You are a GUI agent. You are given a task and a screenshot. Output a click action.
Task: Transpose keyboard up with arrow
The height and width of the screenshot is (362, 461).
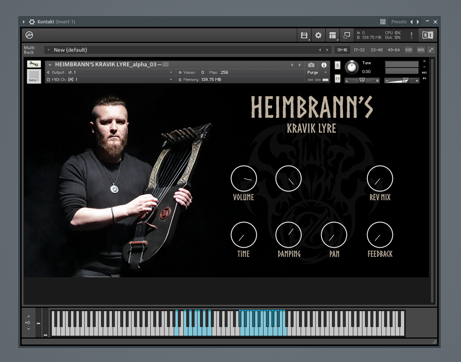pyautogui.click(x=28, y=316)
